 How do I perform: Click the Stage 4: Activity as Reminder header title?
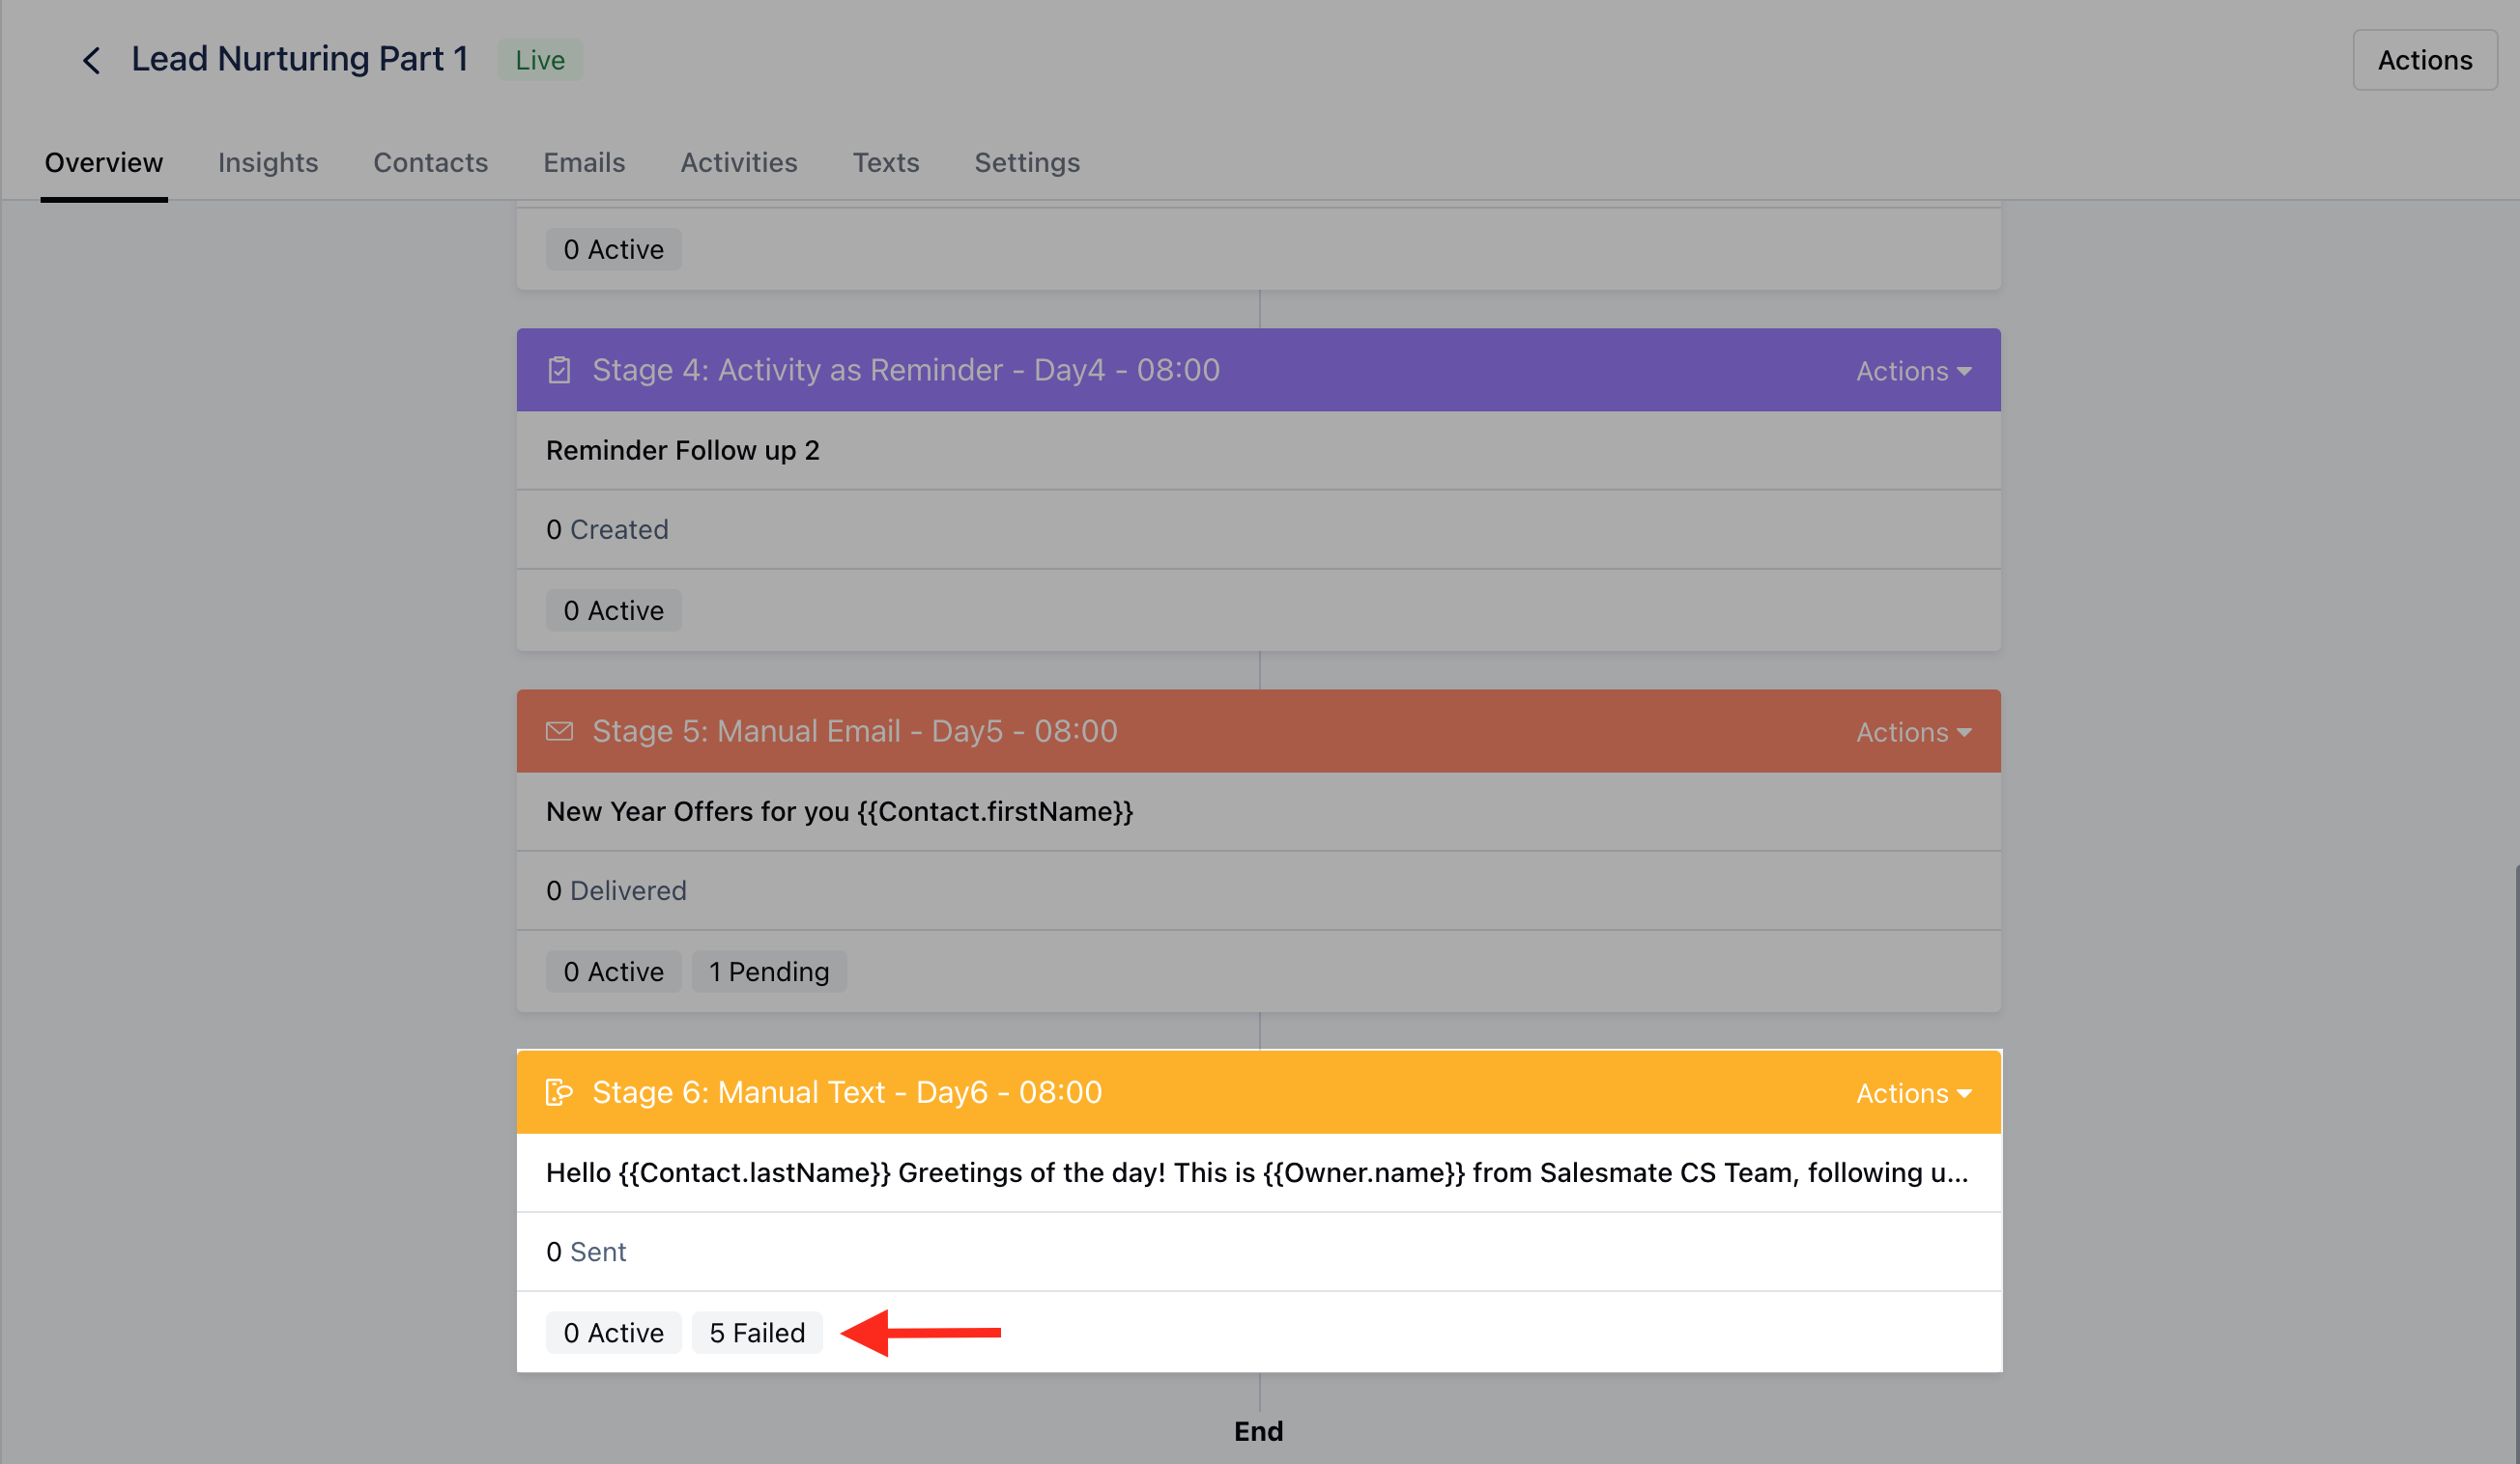click(x=906, y=370)
